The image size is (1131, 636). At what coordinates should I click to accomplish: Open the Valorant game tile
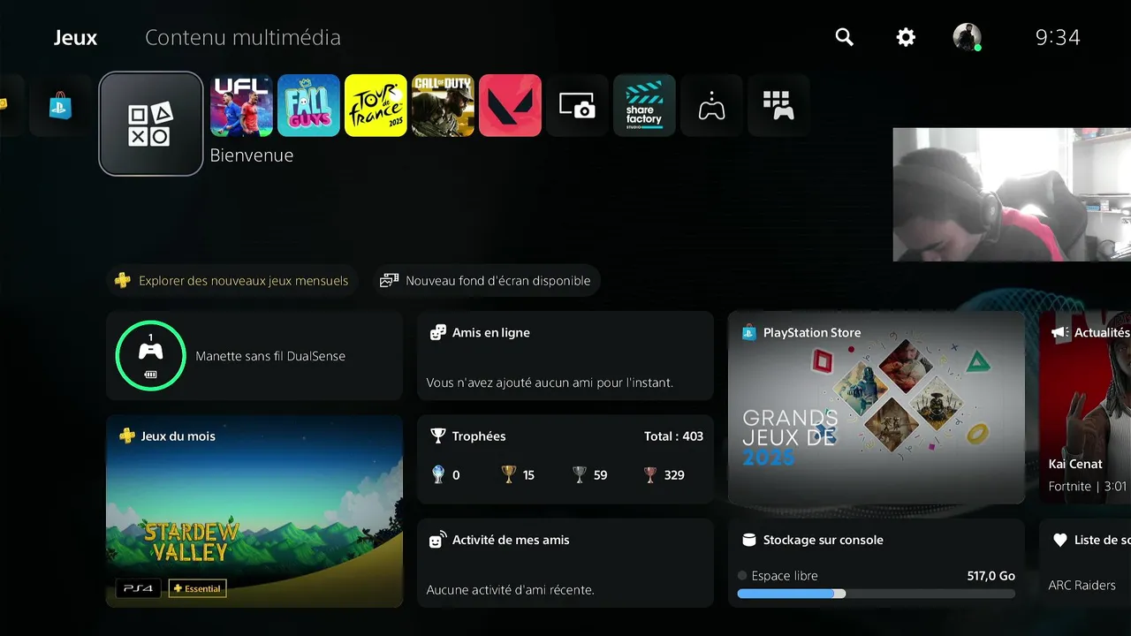pos(510,105)
